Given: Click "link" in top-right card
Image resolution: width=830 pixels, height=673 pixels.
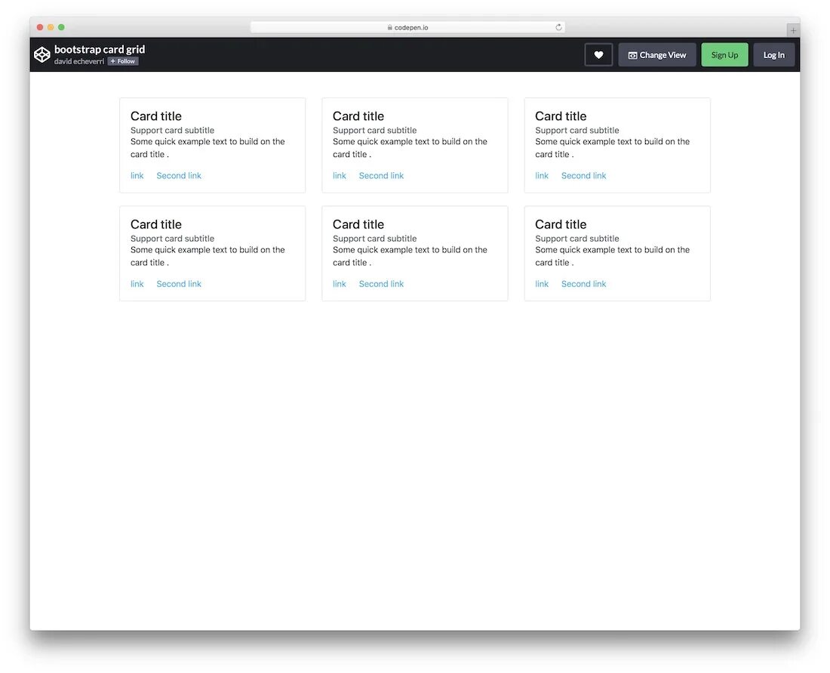Looking at the screenshot, I should pos(542,175).
